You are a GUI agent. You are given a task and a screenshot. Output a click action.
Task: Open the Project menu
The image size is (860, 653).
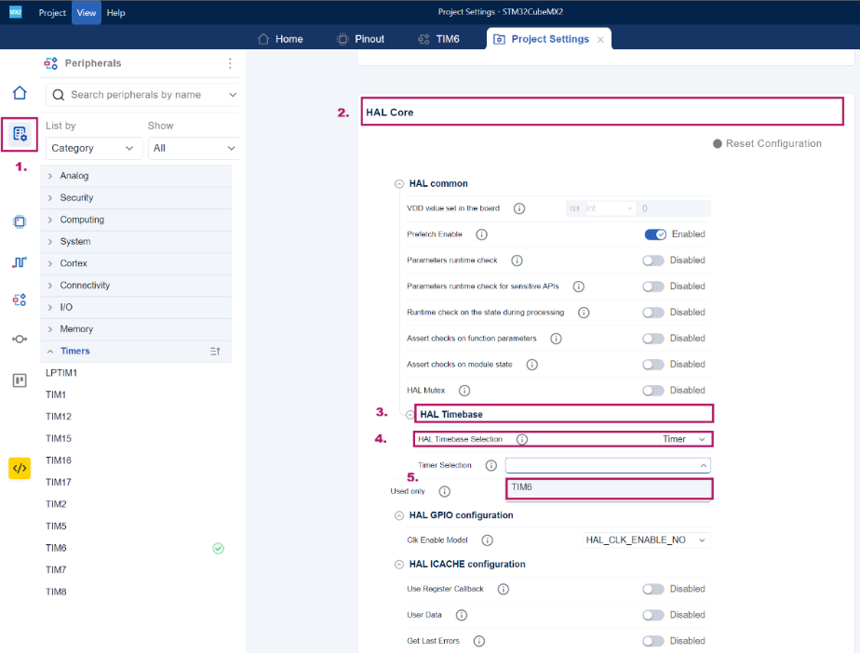pos(52,13)
